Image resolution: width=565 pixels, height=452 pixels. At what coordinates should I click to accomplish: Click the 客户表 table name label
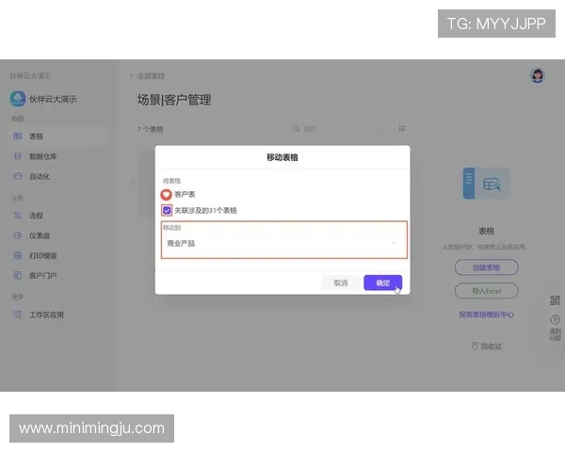pyautogui.click(x=185, y=195)
